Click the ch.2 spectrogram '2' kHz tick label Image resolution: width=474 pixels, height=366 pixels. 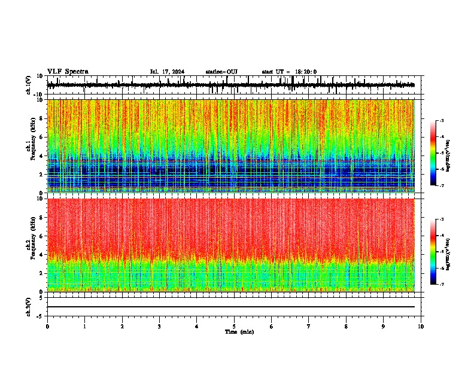click(x=41, y=273)
